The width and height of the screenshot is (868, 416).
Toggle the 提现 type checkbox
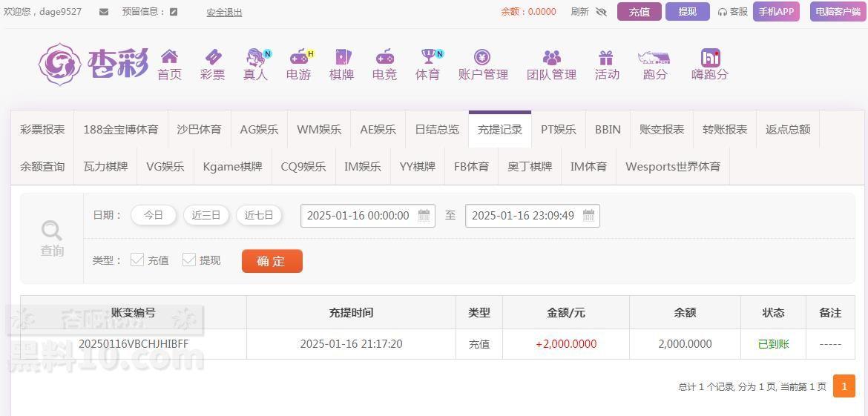pyautogui.click(x=188, y=260)
